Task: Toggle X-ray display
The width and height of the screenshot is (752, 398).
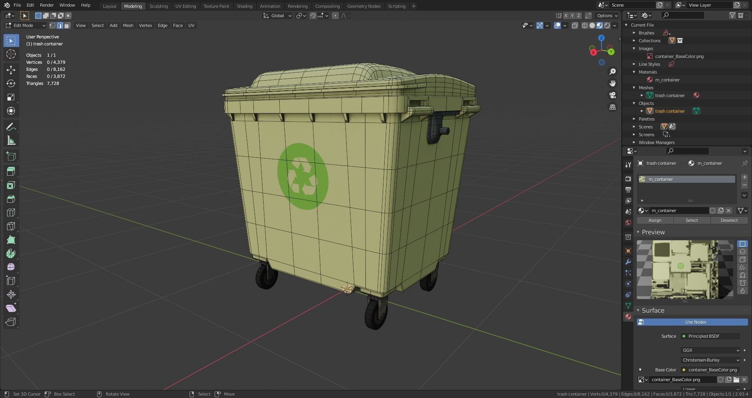Action: pyautogui.click(x=575, y=25)
